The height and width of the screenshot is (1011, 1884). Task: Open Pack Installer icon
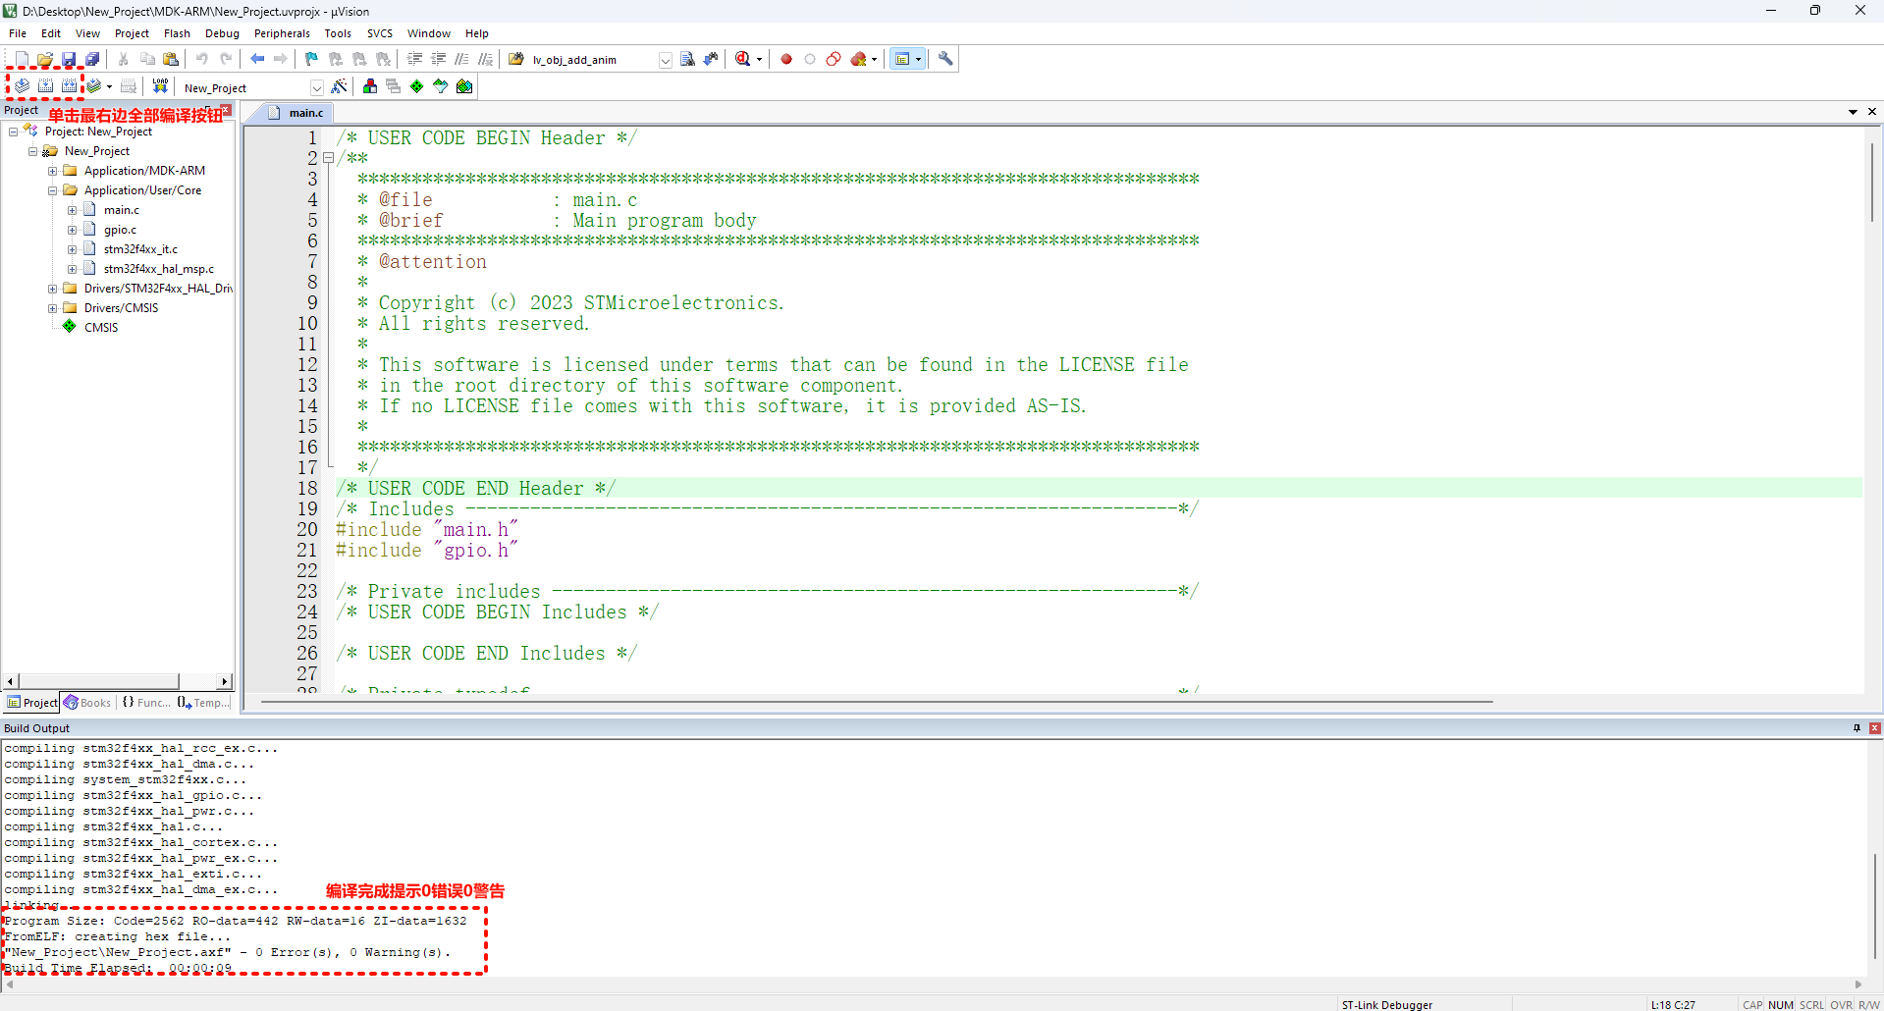[464, 86]
